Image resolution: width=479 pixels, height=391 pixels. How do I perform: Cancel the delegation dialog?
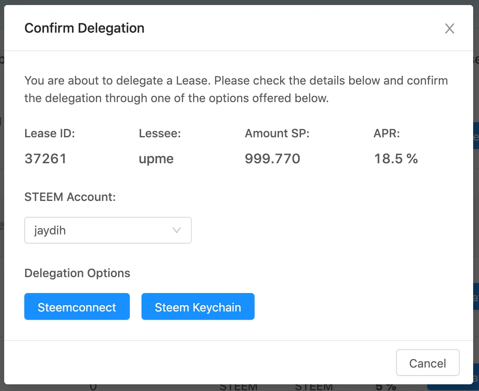pos(427,363)
